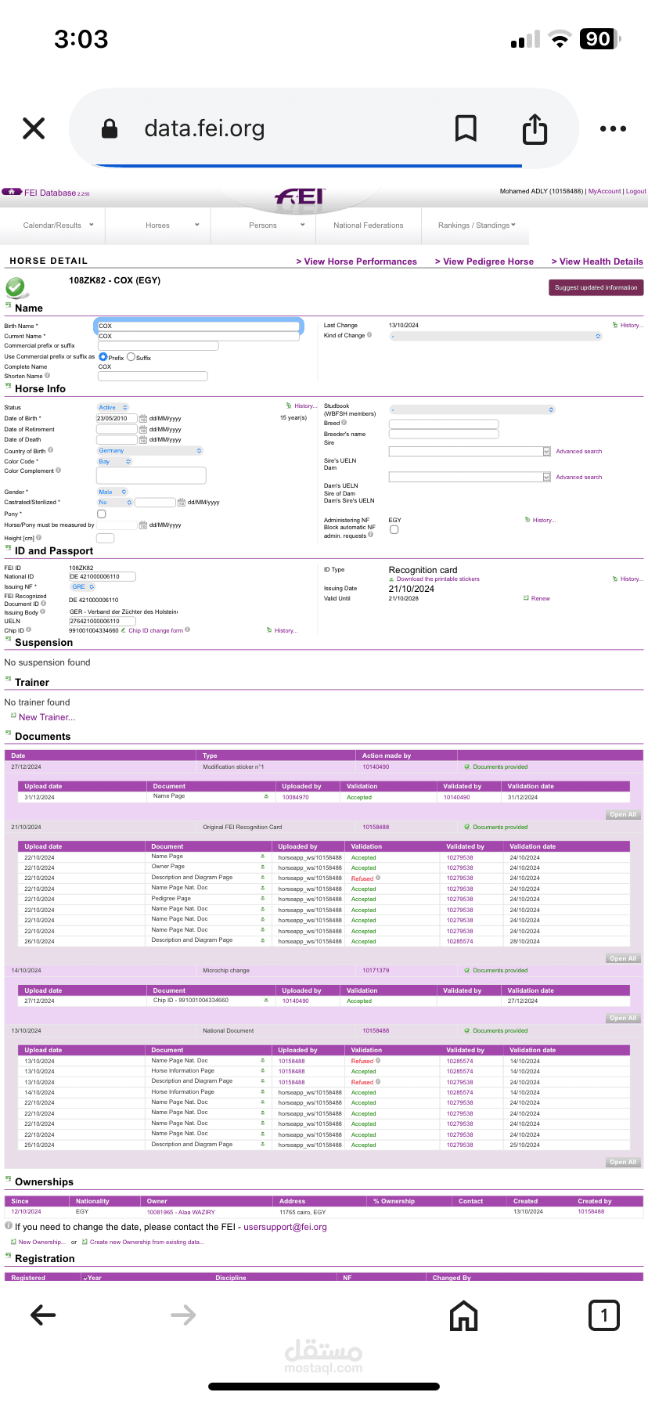This screenshot has height=1403, width=648.
Task: Download the Pedigree Page document icon
Action: coord(263,898)
